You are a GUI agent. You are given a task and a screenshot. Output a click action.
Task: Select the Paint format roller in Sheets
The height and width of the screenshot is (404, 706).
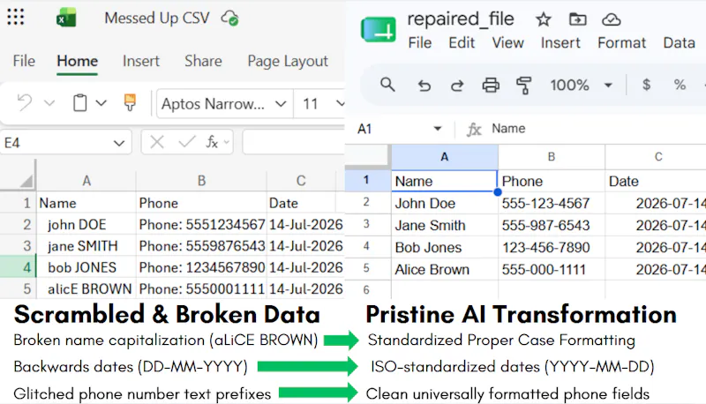523,85
